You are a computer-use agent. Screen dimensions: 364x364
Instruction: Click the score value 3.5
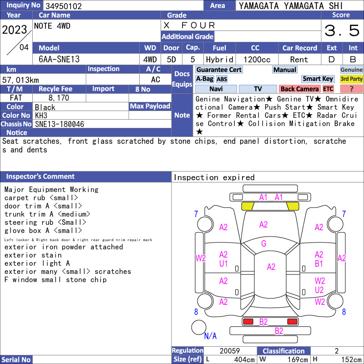click(342, 30)
